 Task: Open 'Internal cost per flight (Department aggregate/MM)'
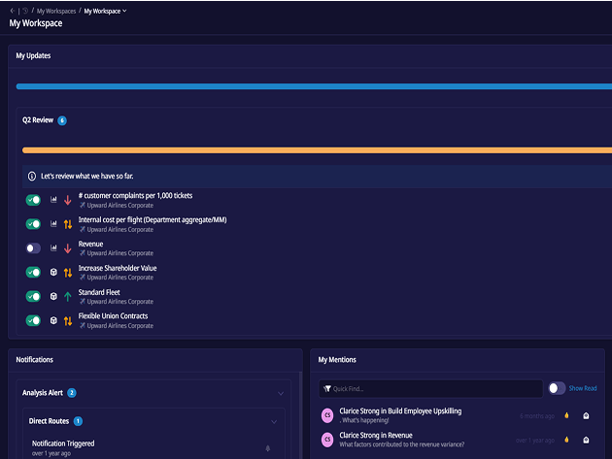(153, 219)
